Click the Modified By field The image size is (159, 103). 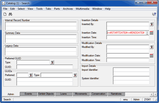pos(128,49)
